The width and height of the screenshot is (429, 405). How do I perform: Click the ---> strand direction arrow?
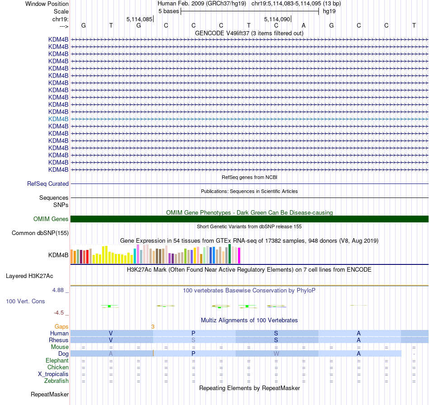(x=64, y=26)
